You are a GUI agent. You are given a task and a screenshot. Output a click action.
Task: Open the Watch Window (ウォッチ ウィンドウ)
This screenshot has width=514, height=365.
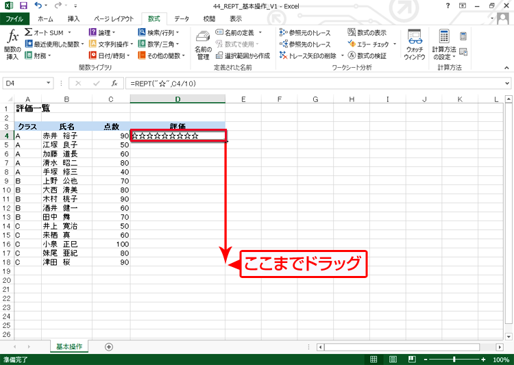point(415,45)
